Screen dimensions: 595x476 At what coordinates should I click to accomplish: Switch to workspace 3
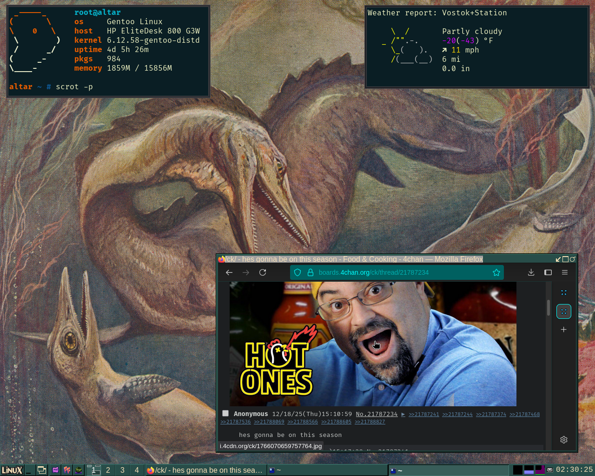point(122,470)
